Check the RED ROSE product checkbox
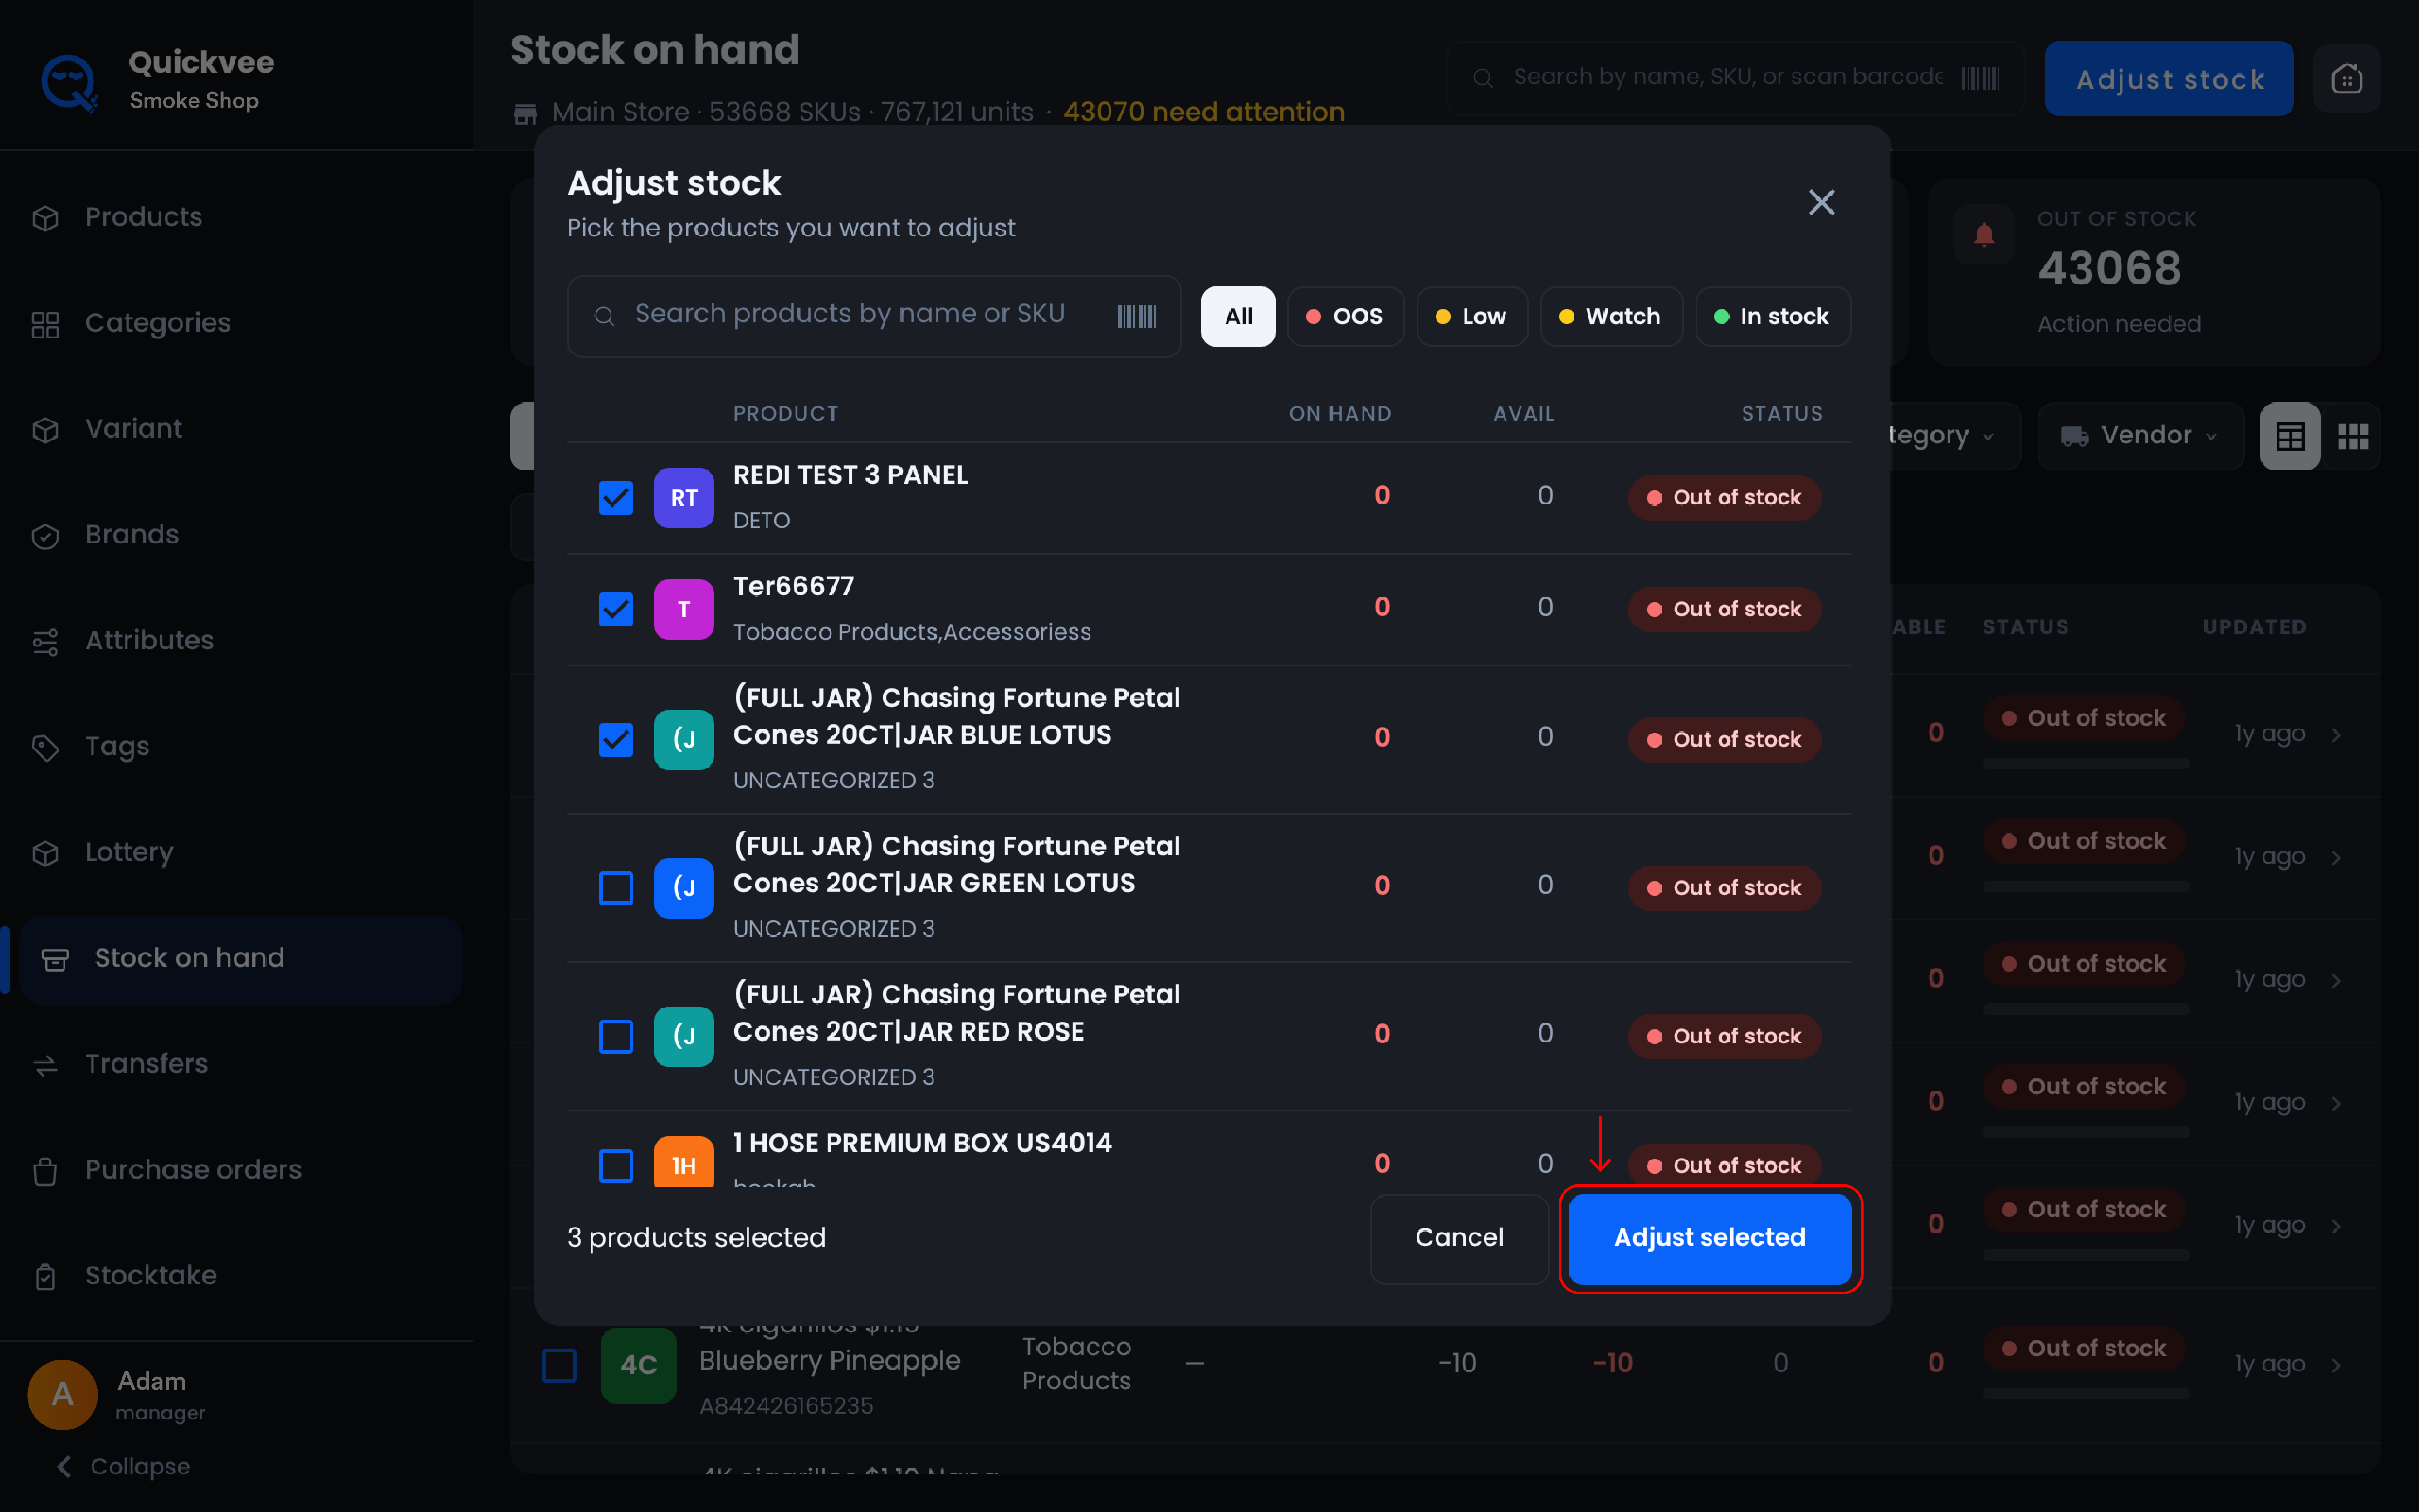Screen dimensions: 2419x1512 click(x=616, y=1037)
